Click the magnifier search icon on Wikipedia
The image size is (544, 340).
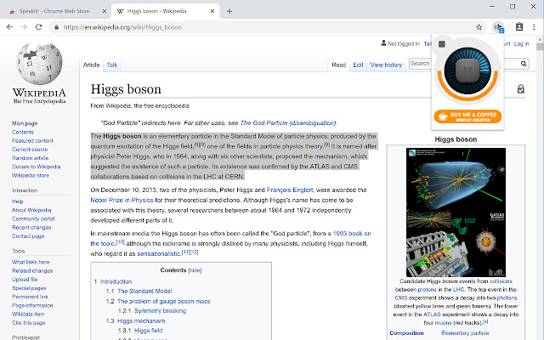coord(524,64)
